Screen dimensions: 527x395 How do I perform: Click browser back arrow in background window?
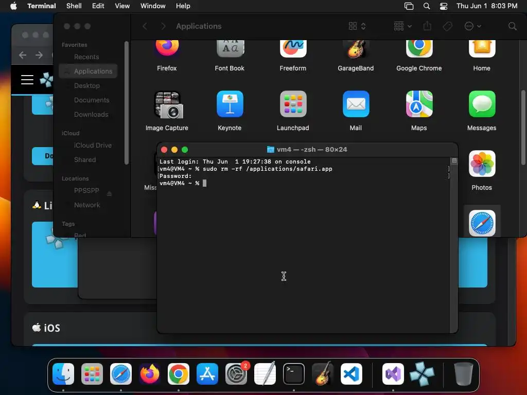(23, 55)
